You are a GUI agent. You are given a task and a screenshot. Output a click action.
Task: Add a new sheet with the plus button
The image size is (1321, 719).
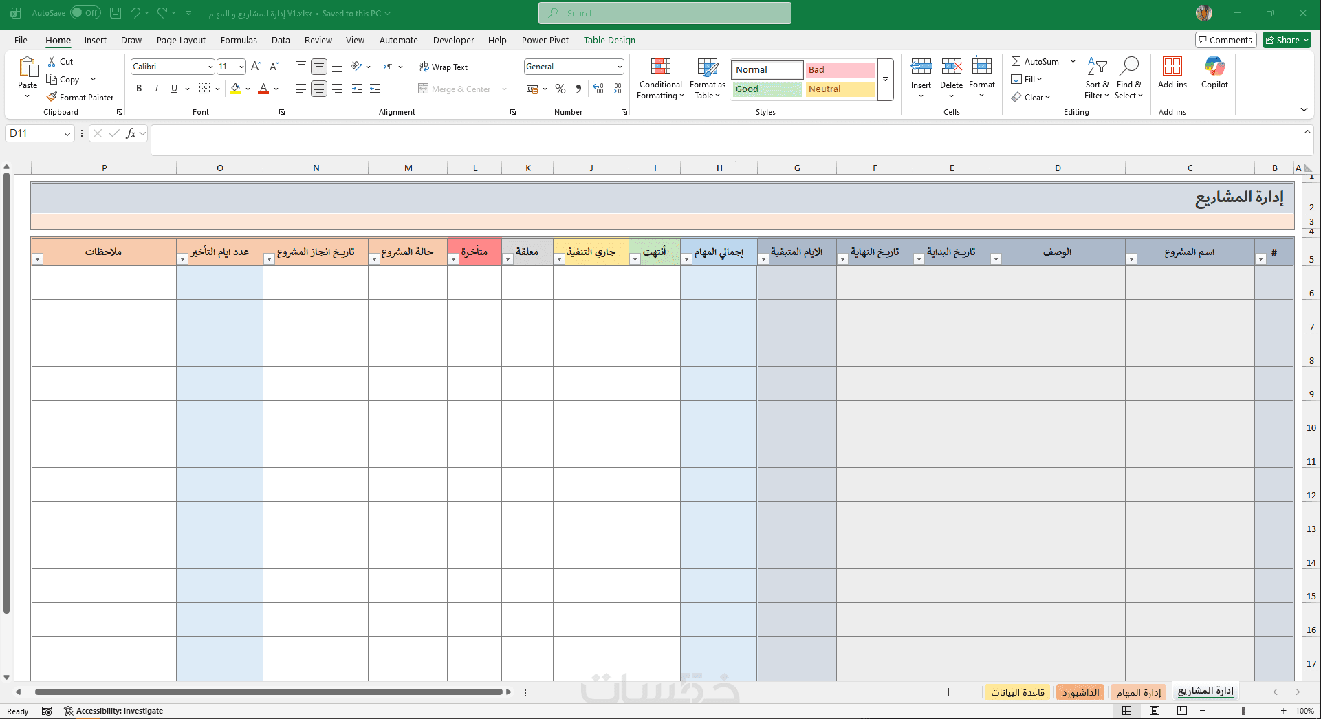(x=948, y=692)
